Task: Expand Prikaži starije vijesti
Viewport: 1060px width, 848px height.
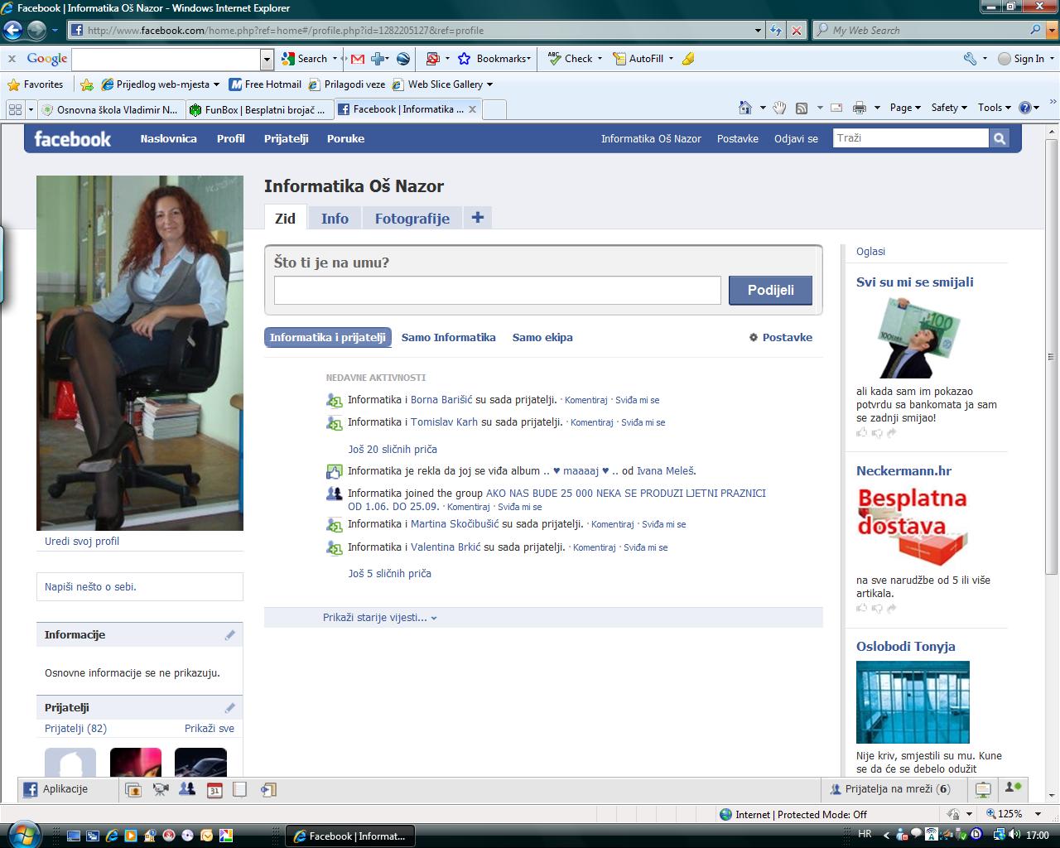Action: 380,618
